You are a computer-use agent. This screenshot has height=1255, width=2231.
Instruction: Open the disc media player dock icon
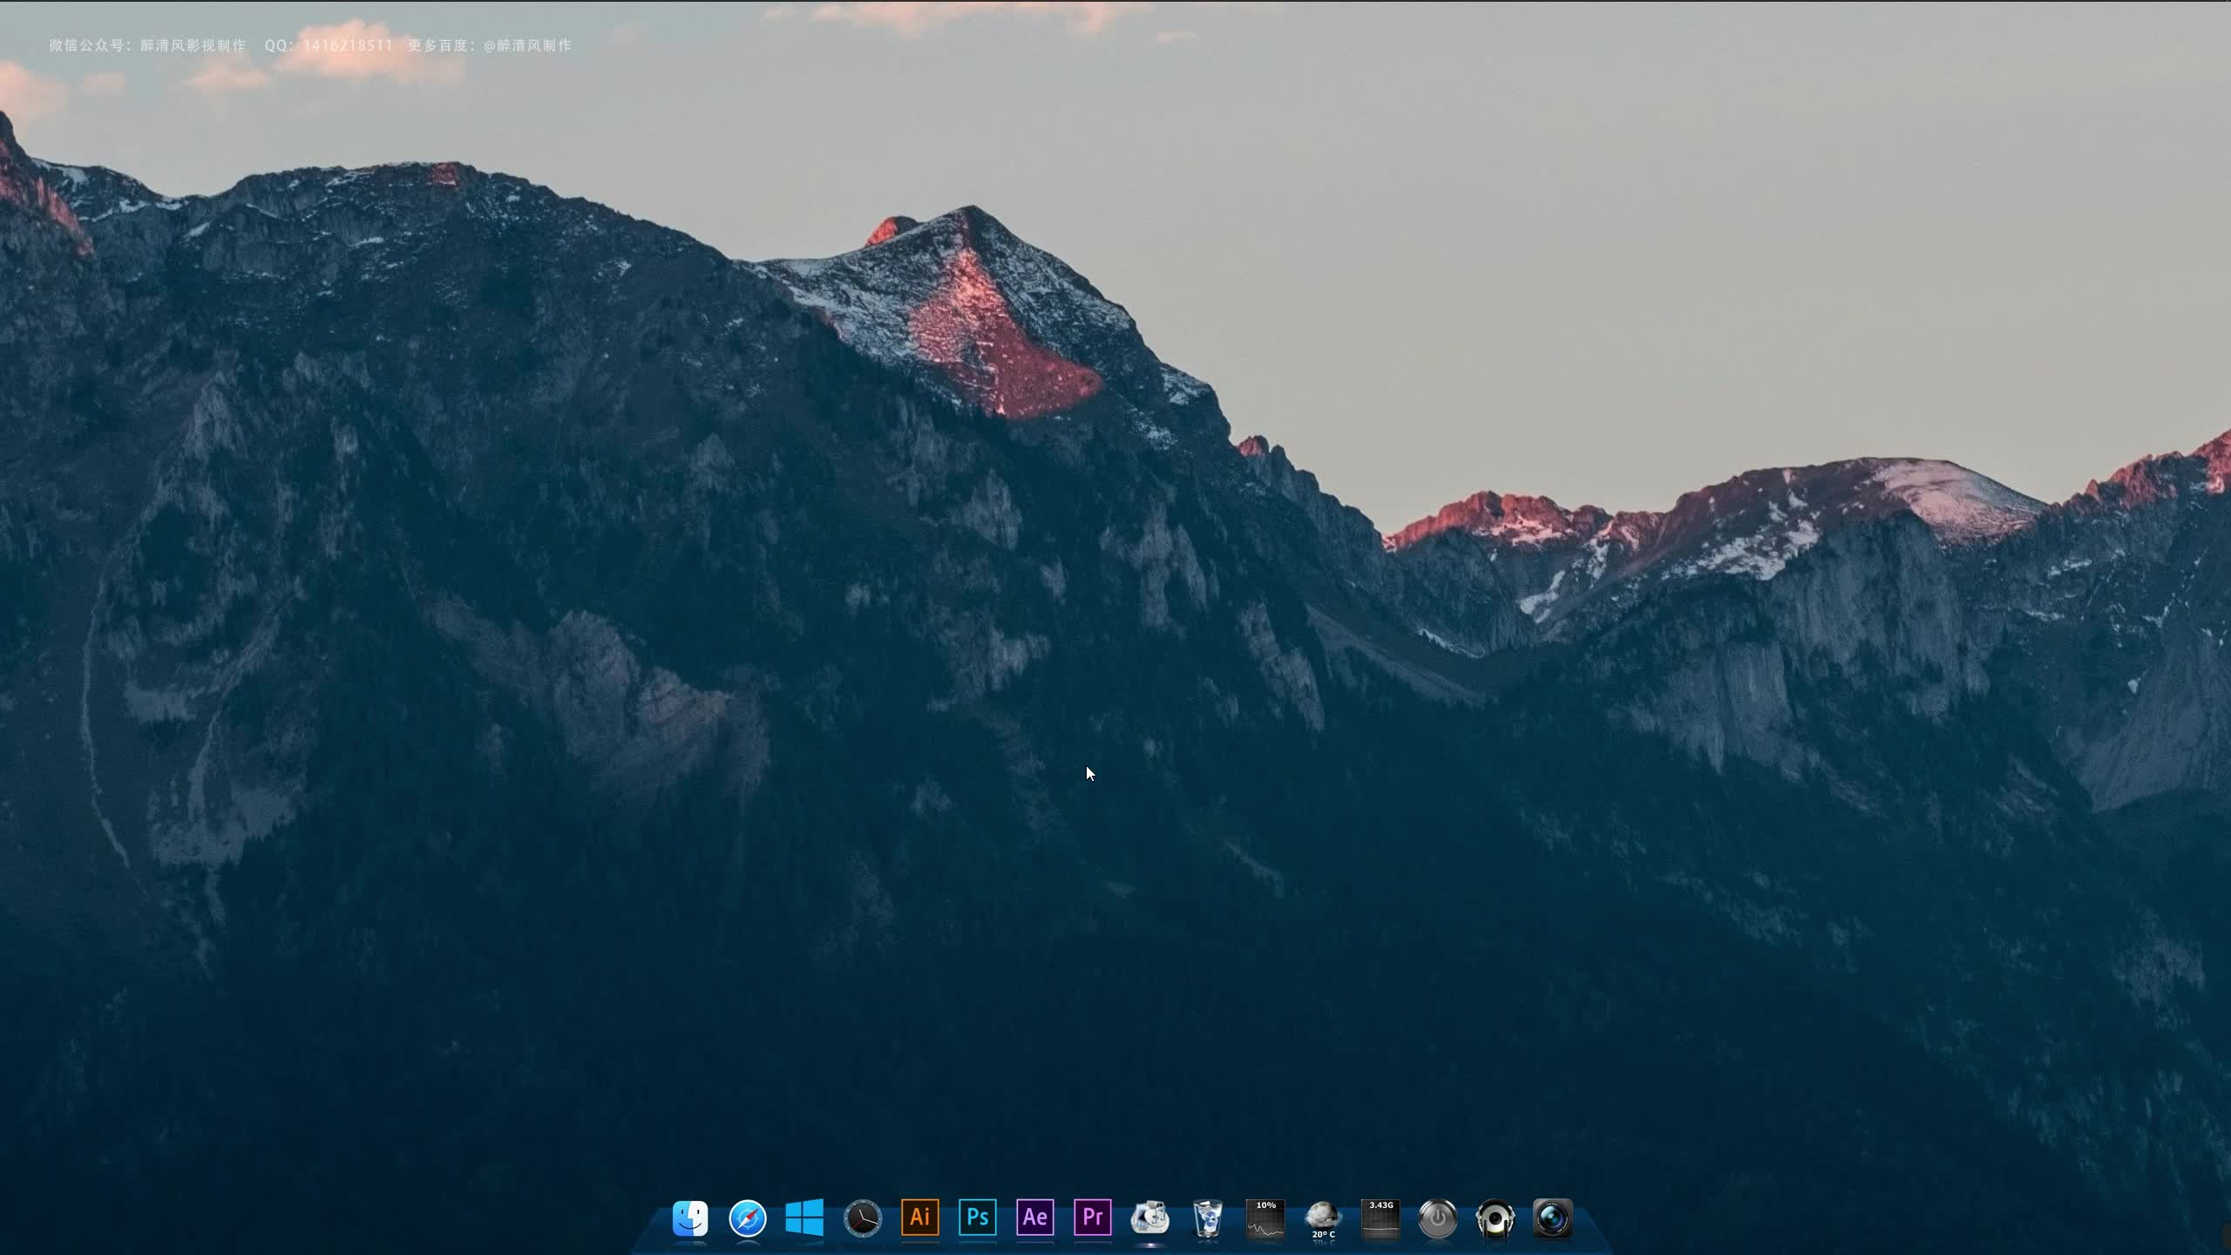[x=1149, y=1218]
